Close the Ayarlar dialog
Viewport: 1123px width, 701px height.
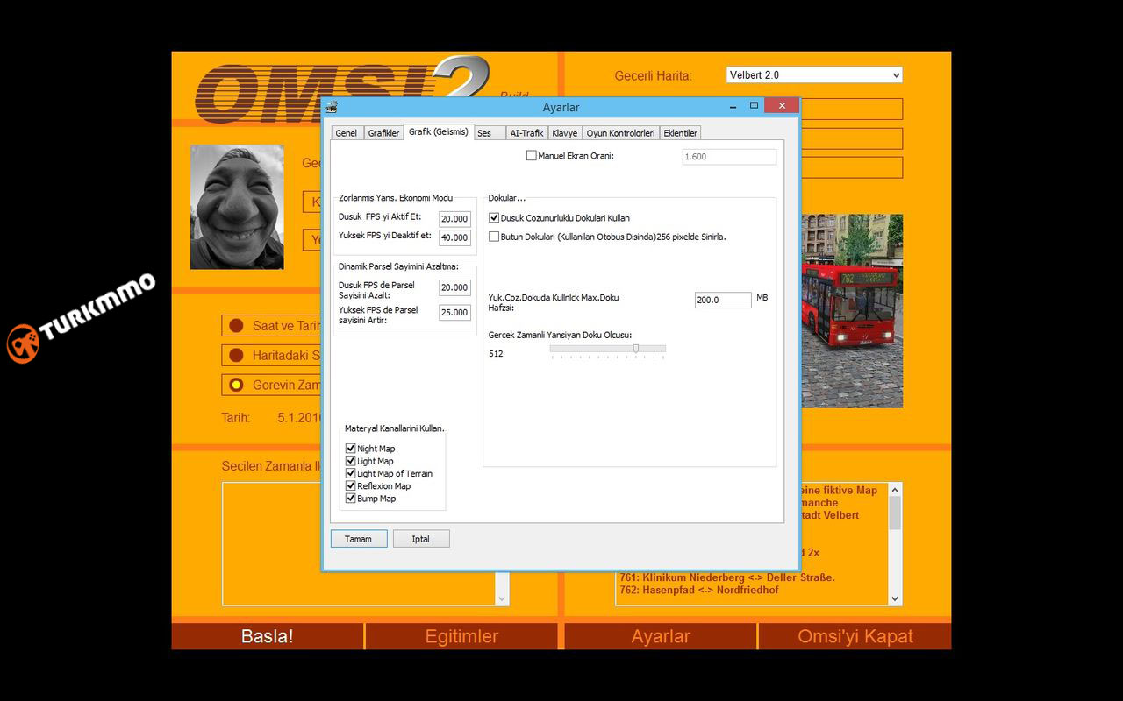[x=781, y=106]
